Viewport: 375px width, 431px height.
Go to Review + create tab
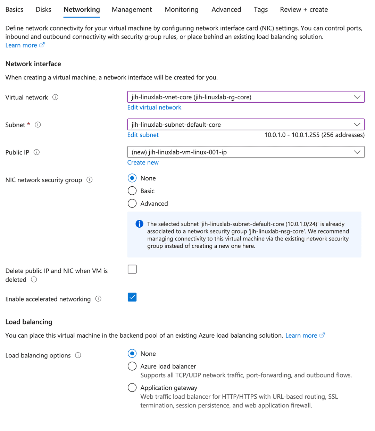304,9
